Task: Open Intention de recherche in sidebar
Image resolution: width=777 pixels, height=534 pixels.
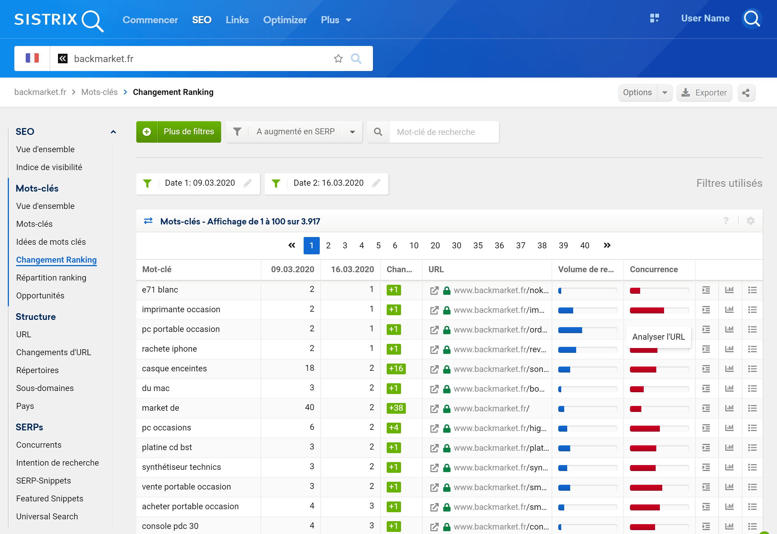Action: (58, 463)
